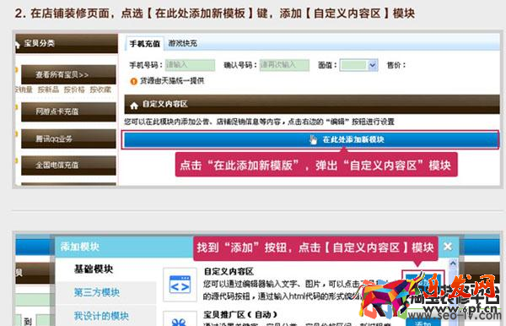Switch to the 手机充值 tab
This screenshot has width=506, height=326.
point(144,43)
